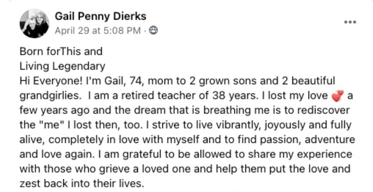Open the post options three-dot menu
Viewport: 373px width, 192px height.
[350, 22]
